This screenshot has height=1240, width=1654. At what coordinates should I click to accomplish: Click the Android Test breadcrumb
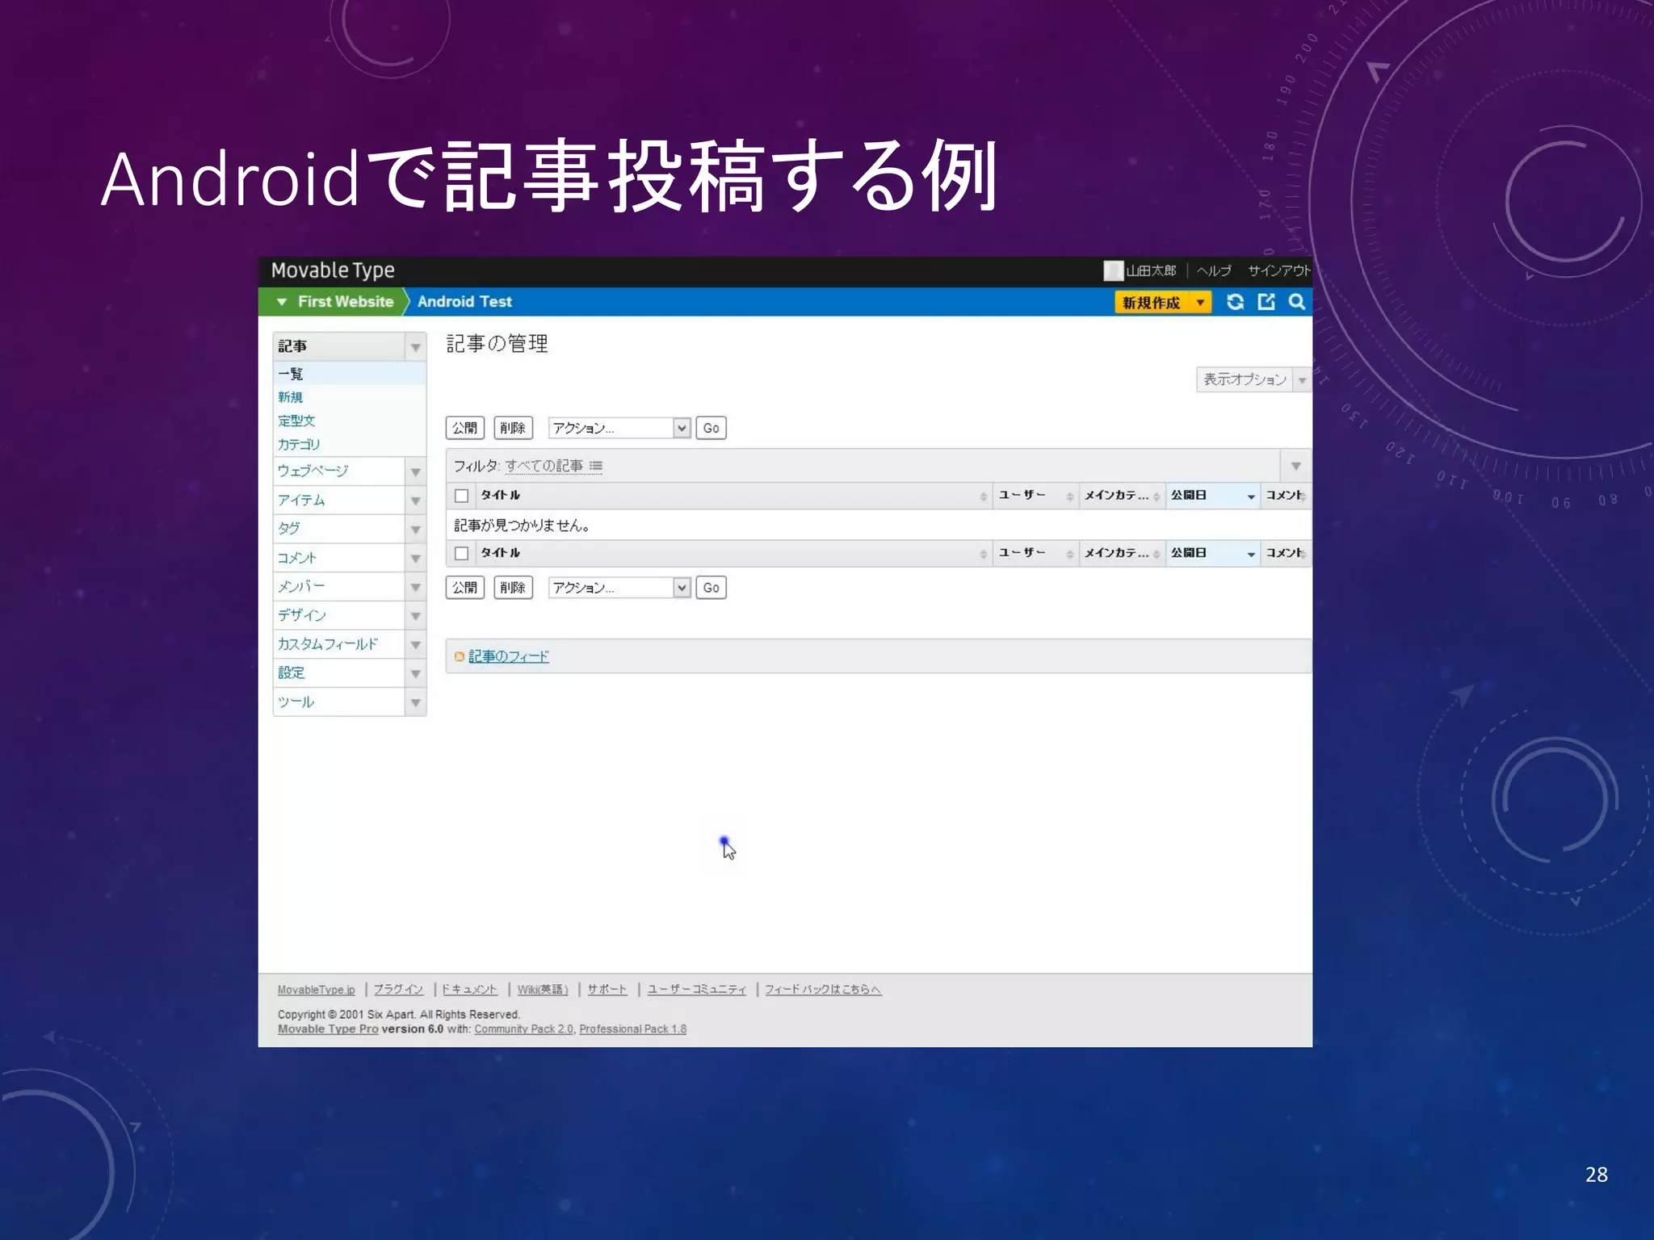[x=464, y=302]
